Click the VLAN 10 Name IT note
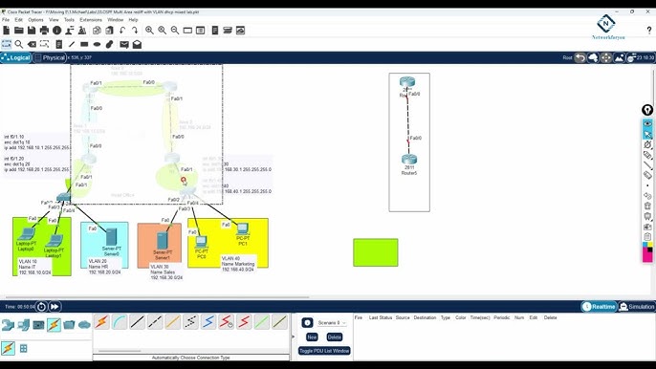The height and width of the screenshot is (369, 656). coord(34,267)
